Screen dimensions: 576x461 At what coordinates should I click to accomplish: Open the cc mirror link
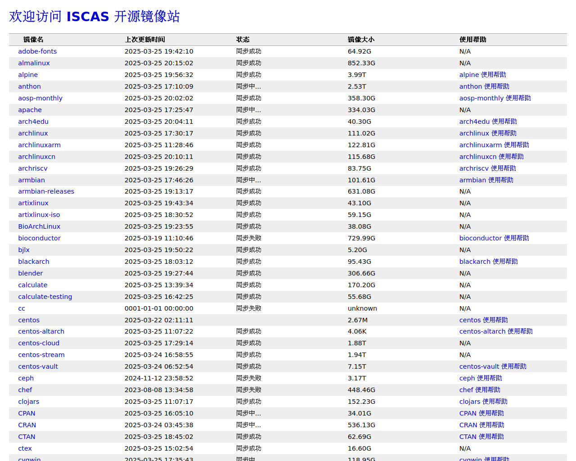(x=22, y=308)
